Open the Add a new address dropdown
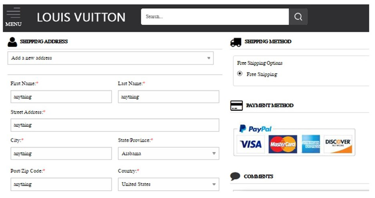375x198 pixels. tap(110, 58)
